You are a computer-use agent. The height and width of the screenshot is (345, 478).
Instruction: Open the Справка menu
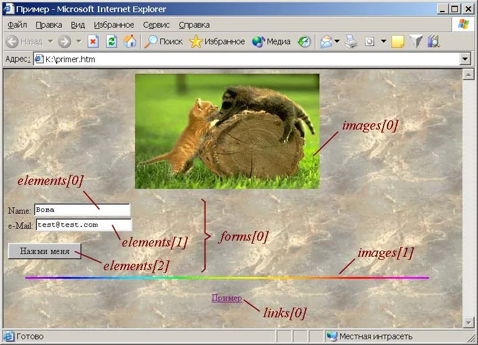click(x=194, y=25)
